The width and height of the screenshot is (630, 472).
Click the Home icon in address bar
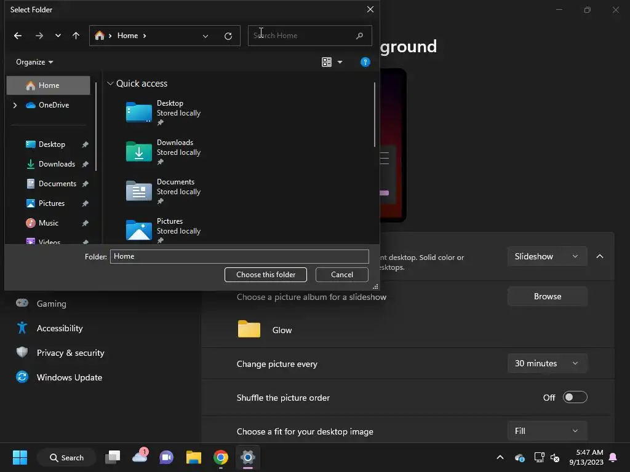(x=99, y=36)
